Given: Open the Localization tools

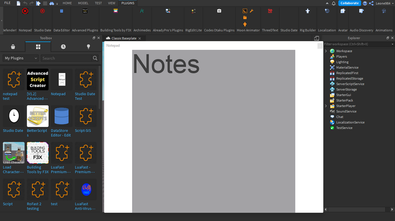Looking at the screenshot, I should click(x=327, y=11).
